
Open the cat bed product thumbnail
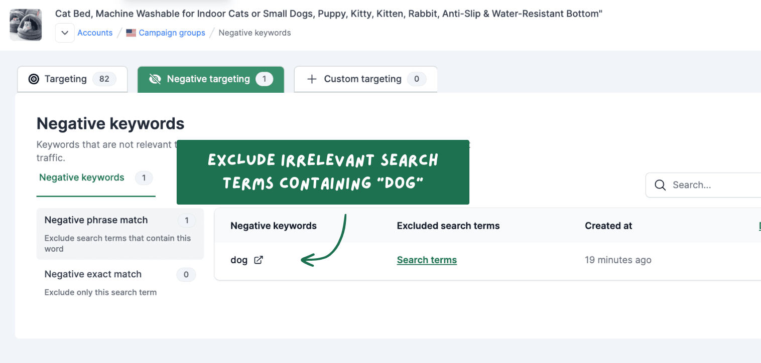tap(26, 25)
